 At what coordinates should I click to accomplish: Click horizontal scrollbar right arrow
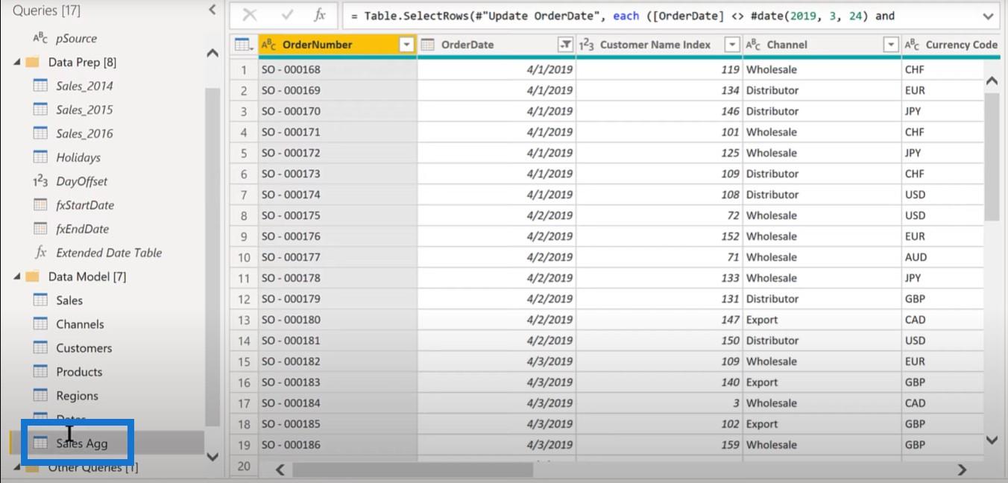[x=962, y=470]
